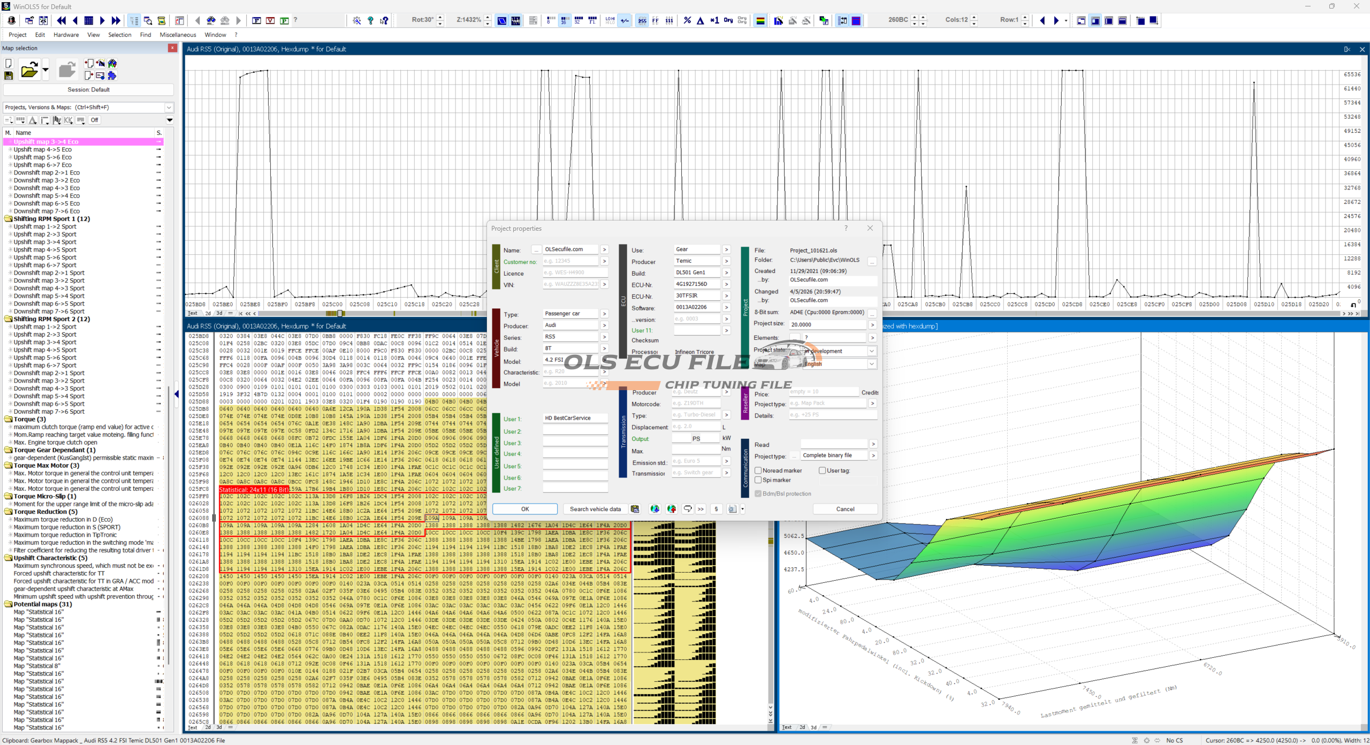Click the percent difference display icon
Viewport: 1370px width, 745px height.
click(687, 20)
